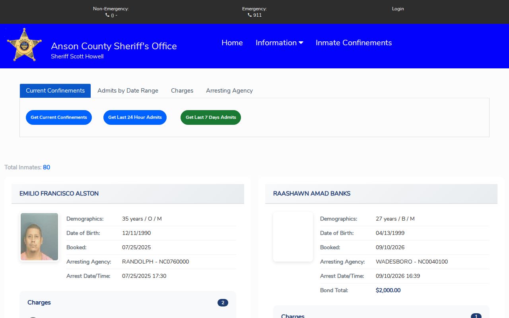Click the bond total $2,000.00
The height and width of the screenshot is (318, 509).
pos(388,290)
